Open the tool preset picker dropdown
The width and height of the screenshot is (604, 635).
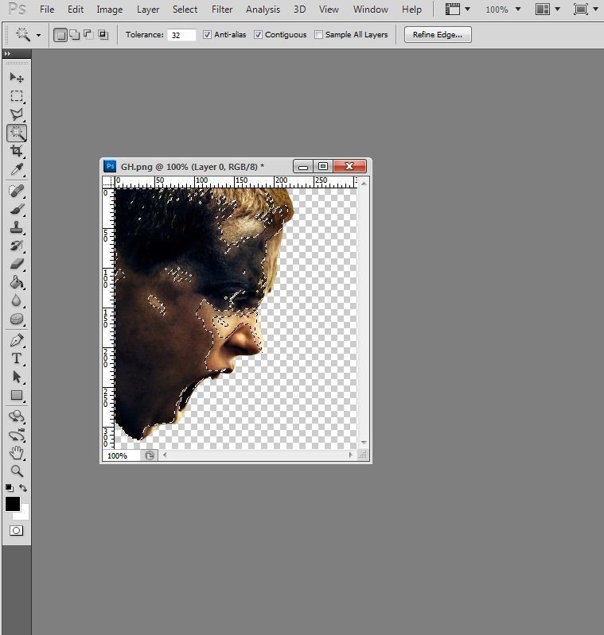(x=27, y=35)
